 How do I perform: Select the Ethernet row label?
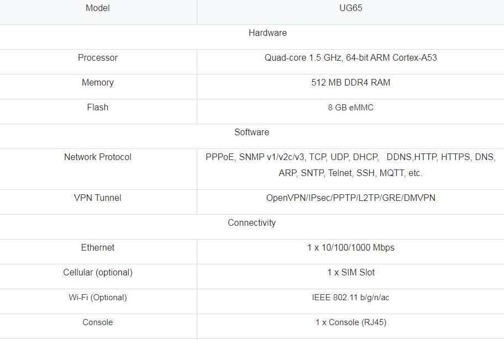point(98,247)
